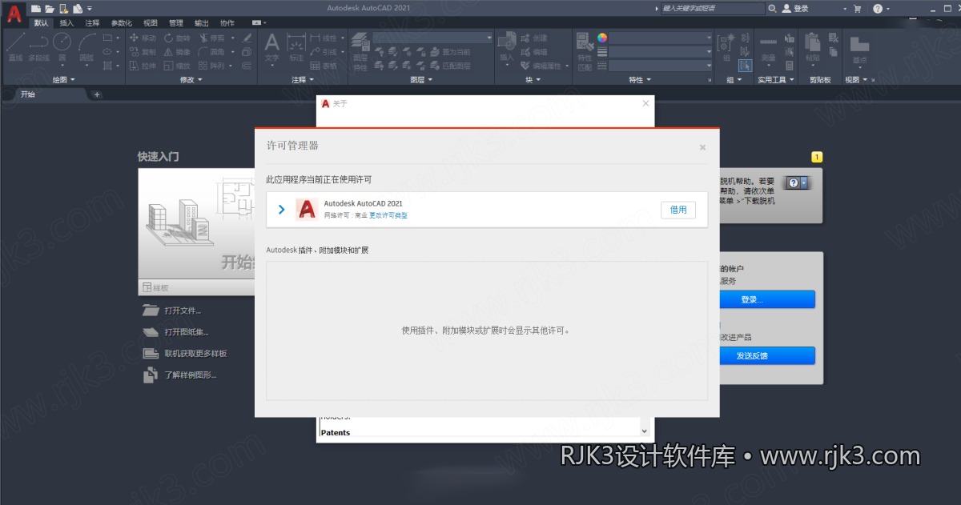
Task: Expand the 实用工具 panel dropdown
Action: [776, 80]
